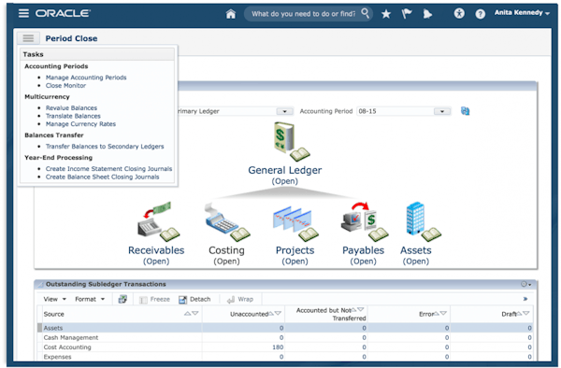The image size is (561, 368).
Task: Open the Accounting Period dropdown arrow
Action: pyautogui.click(x=442, y=111)
